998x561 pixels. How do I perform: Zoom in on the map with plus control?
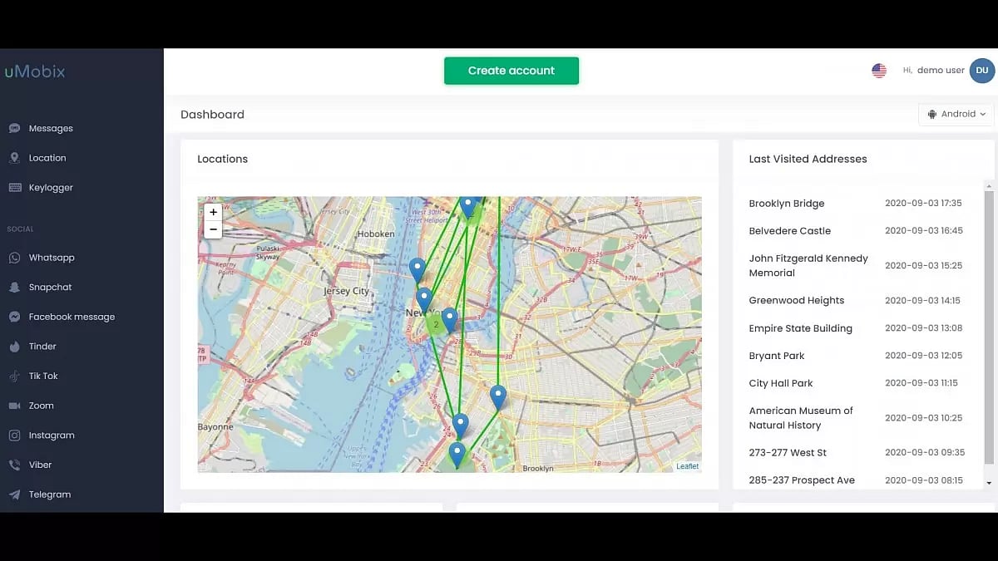click(x=213, y=212)
